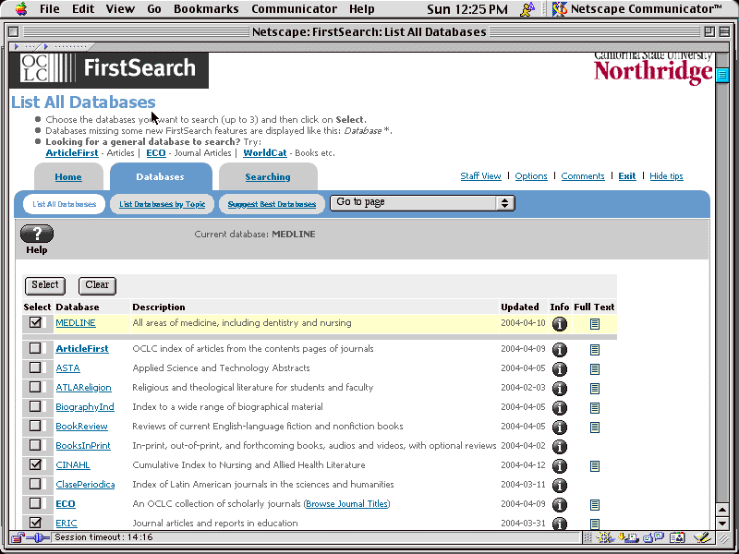The width and height of the screenshot is (739, 554).
Task: Click the ERIC full text icon
Action: click(595, 524)
